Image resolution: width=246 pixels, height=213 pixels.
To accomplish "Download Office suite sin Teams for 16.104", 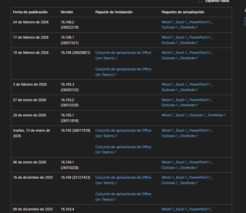I will point(123,196).
